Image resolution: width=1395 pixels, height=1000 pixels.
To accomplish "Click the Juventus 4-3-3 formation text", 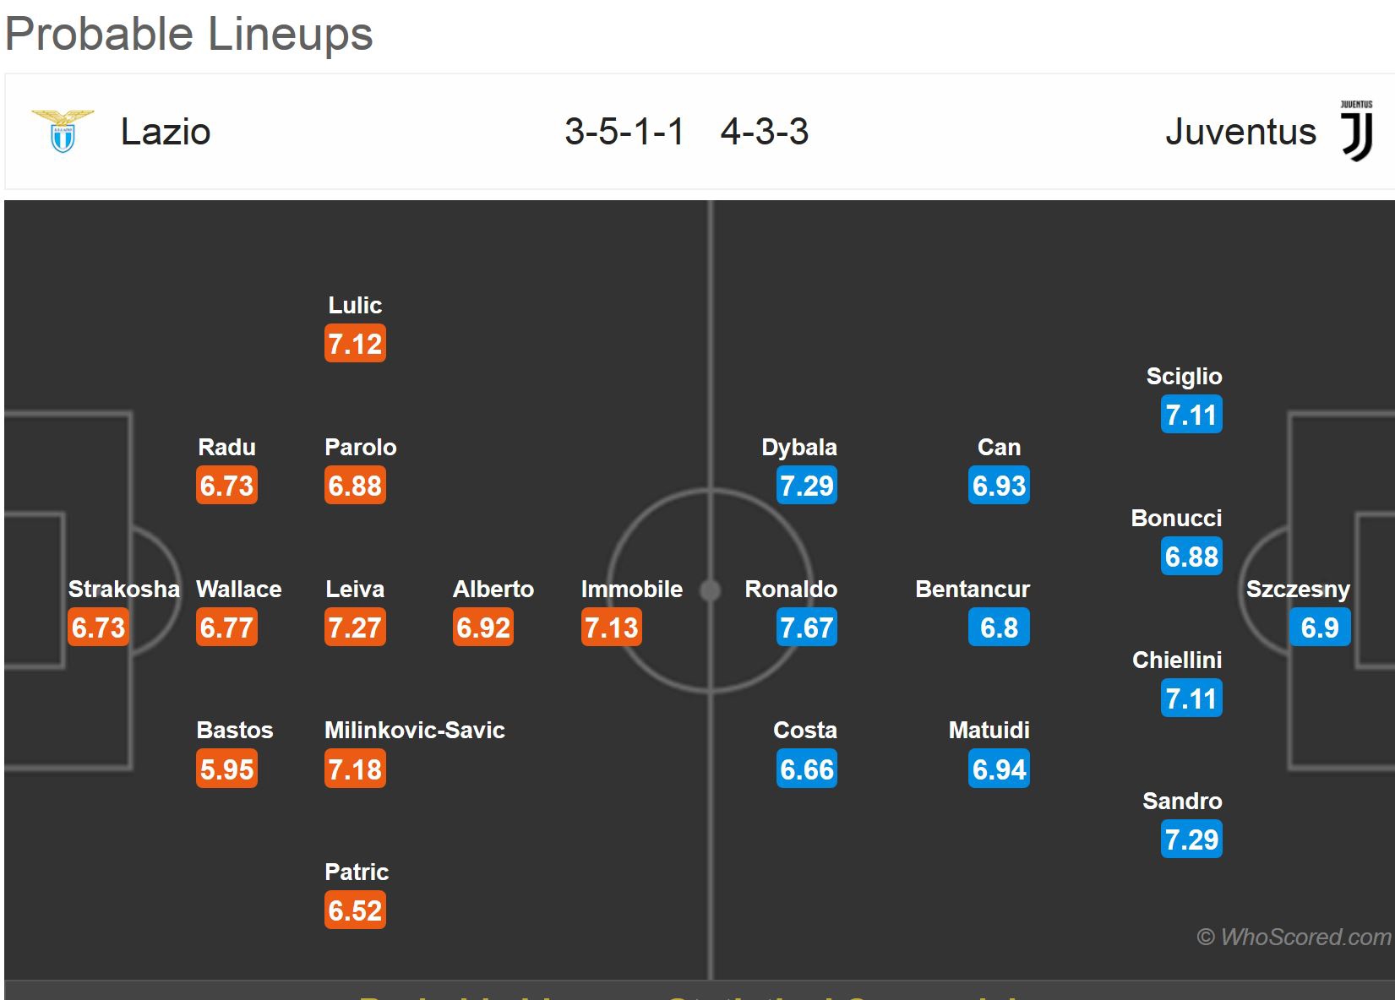I will pyautogui.click(x=765, y=132).
